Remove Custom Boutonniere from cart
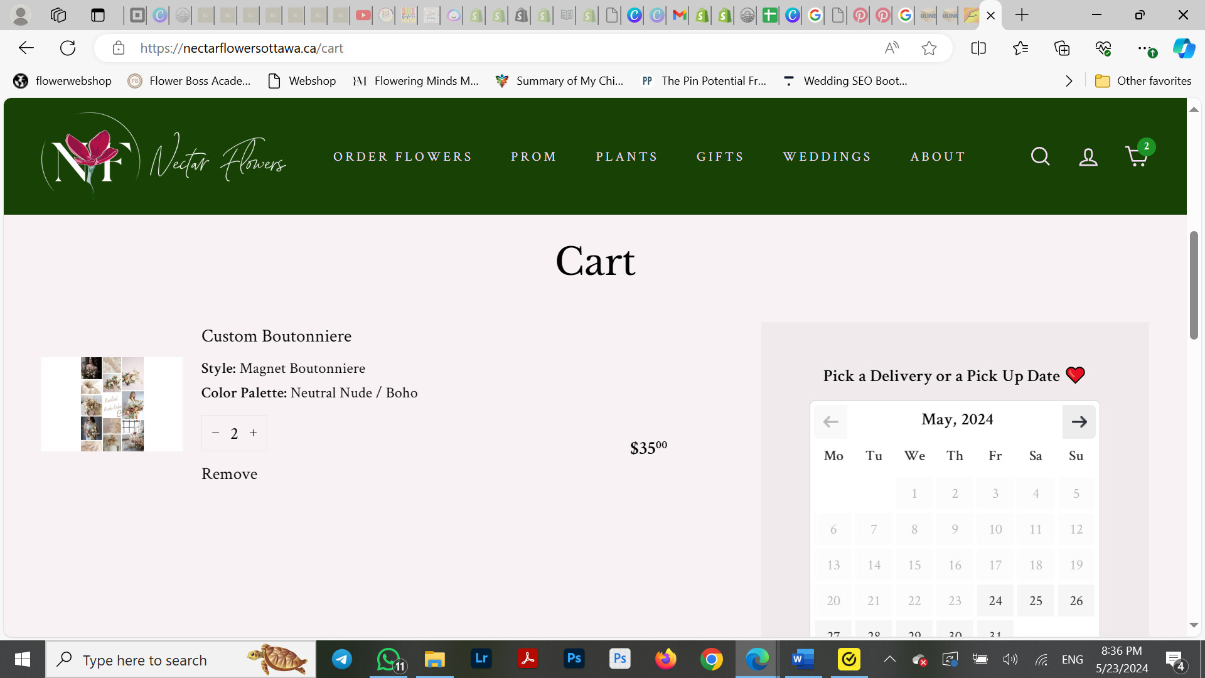1205x678 pixels. click(x=229, y=474)
